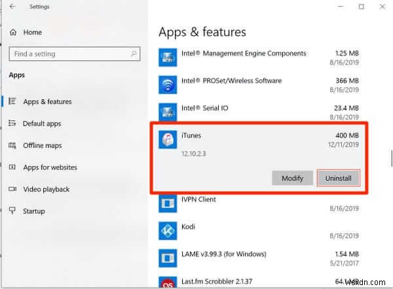Select the Default apps sidebar icon
The width and height of the screenshot is (393, 289).
[12, 123]
